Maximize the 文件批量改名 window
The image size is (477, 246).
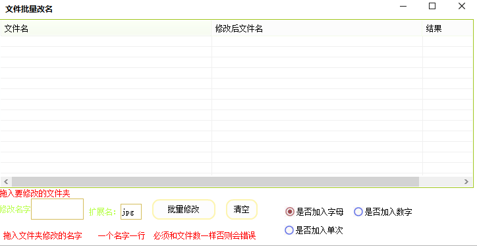[432, 7]
